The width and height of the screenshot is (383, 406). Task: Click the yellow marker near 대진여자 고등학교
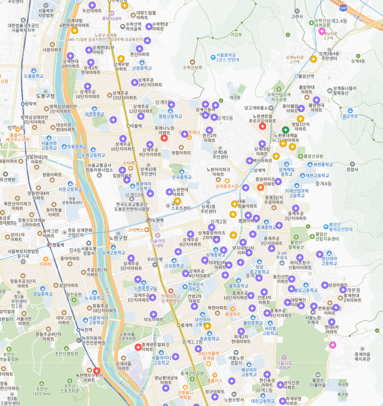pyautogui.click(x=207, y=326)
